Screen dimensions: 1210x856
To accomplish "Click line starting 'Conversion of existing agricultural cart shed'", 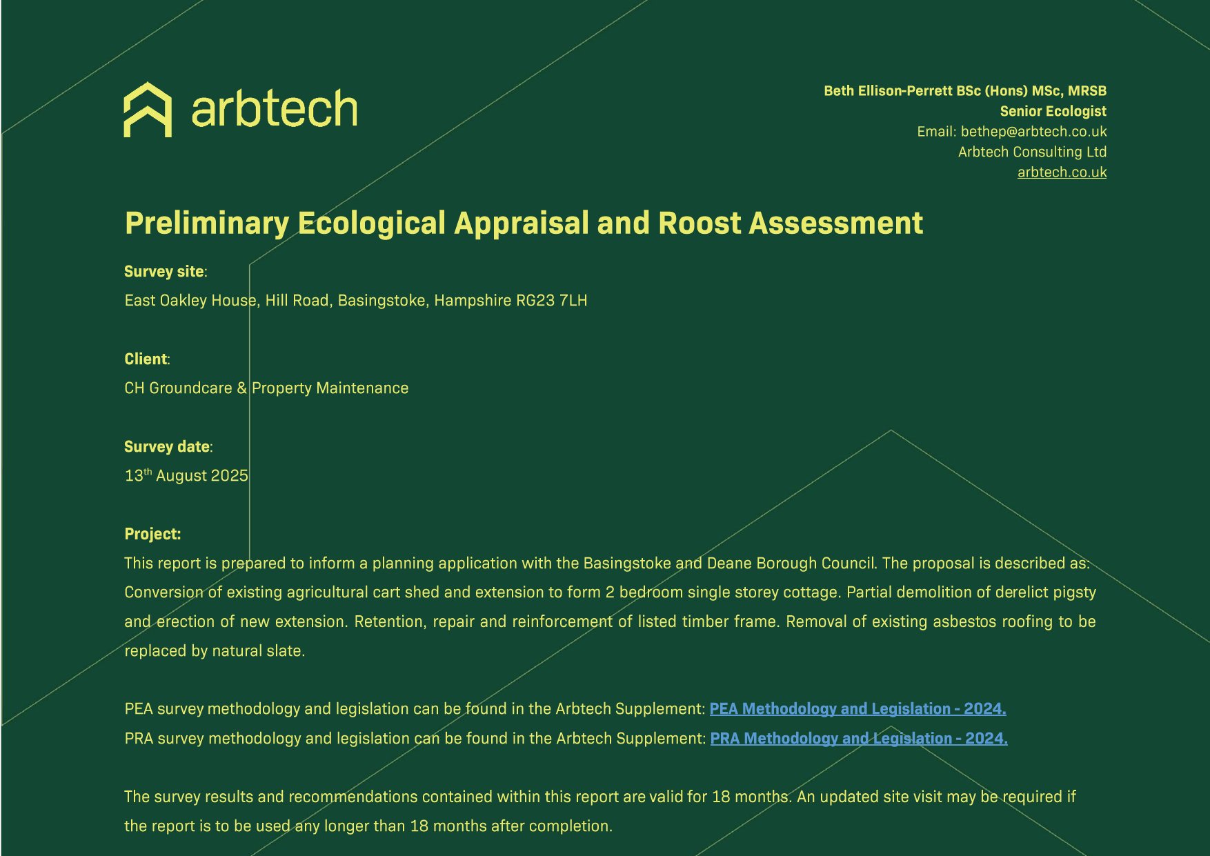I will coord(609,593).
